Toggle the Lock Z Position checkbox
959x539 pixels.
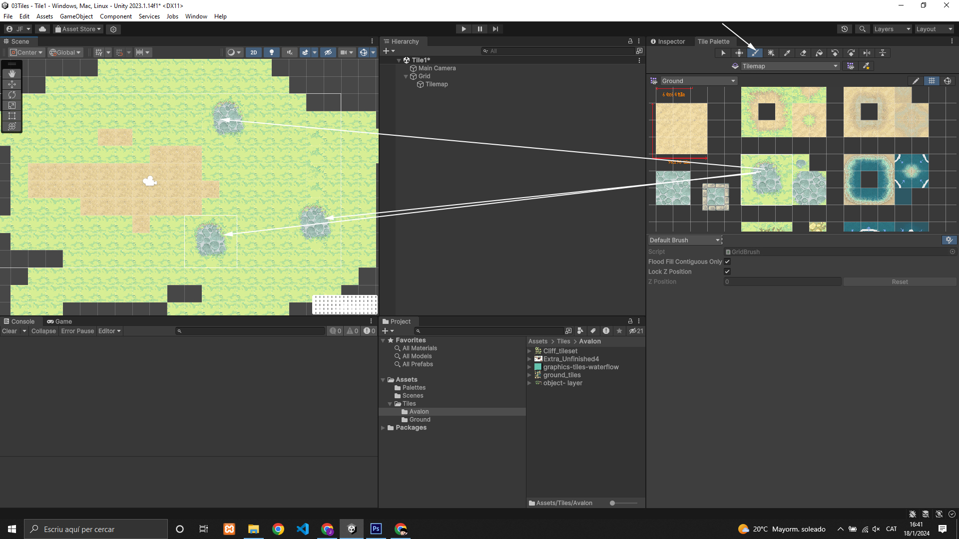click(x=727, y=271)
